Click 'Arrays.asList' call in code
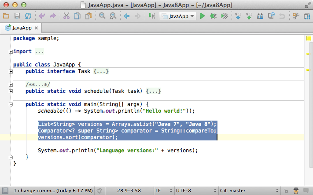 coord(132,124)
